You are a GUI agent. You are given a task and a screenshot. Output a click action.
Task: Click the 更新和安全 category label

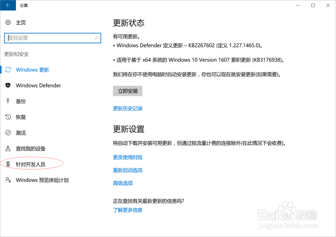point(16,54)
